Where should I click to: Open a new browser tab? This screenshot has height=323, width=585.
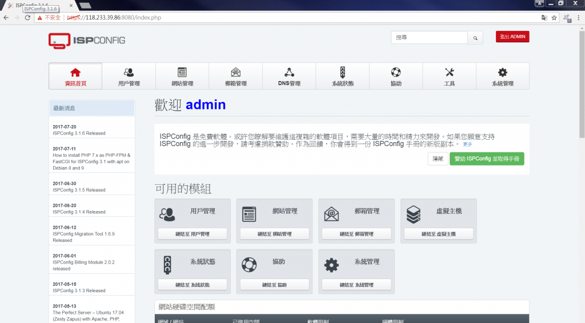coord(85,5)
